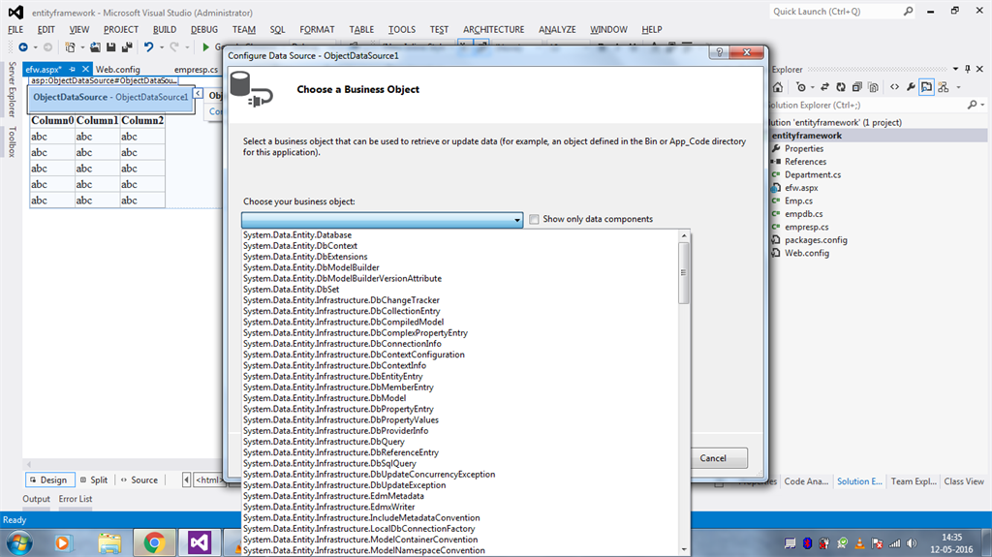
Task: Switch to the empresp.cs tab
Action: click(x=196, y=70)
